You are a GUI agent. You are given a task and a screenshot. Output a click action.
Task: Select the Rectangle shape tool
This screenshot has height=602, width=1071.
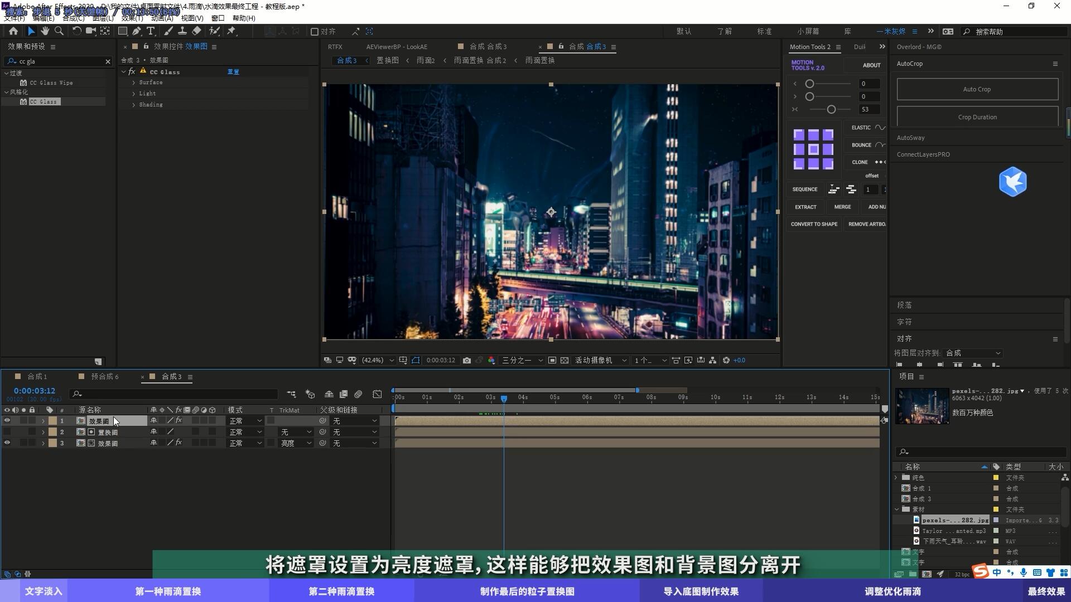click(x=123, y=31)
